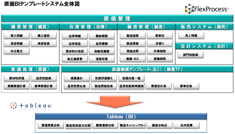Open the 購入諸掛 box
The height and width of the screenshot is (134, 235).
coord(43,36)
